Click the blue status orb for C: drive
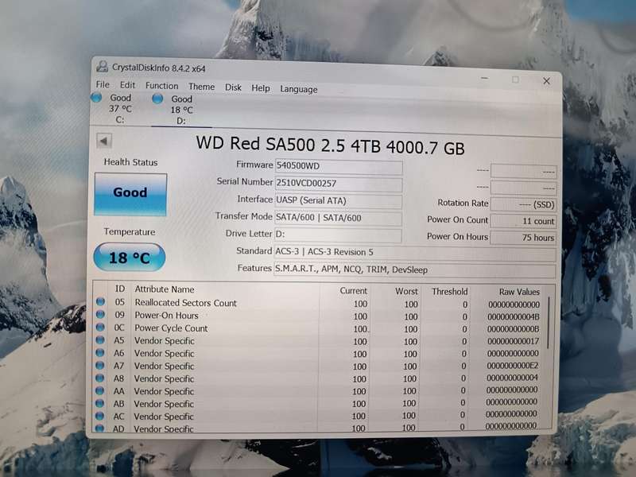The image size is (636, 477). tap(96, 97)
